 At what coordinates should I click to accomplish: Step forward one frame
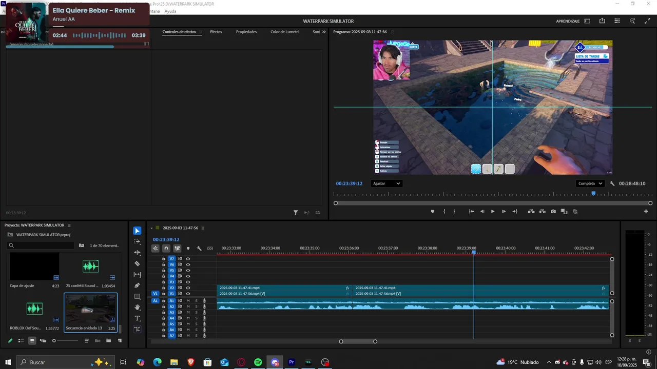[504, 211]
